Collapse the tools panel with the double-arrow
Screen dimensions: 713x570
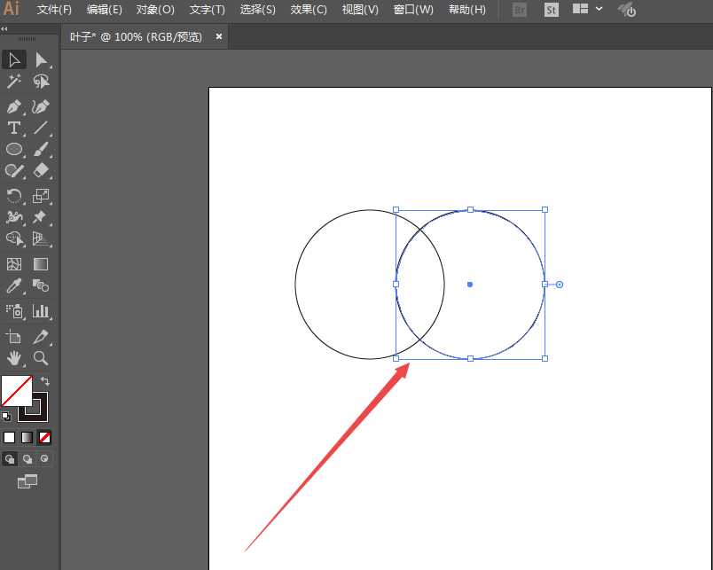click(5, 29)
